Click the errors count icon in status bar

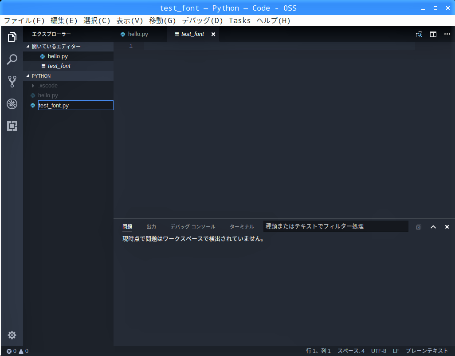[x=9, y=351]
